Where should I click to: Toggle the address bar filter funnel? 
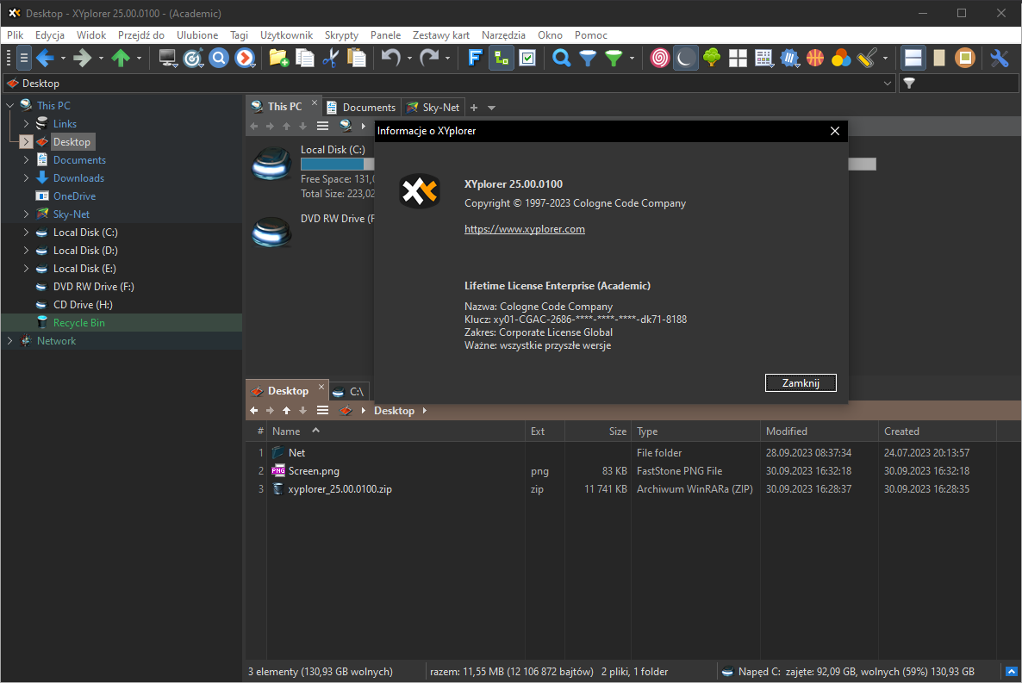pos(909,84)
